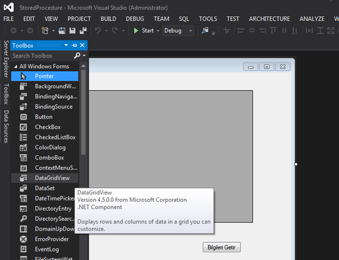Click the Align Bottoms layout icon

click(295, 31)
